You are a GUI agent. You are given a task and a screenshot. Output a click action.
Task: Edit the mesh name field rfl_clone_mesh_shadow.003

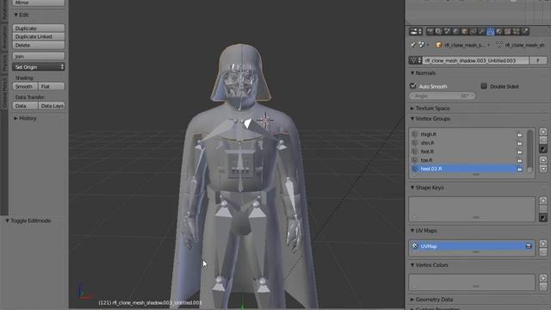pyautogui.click(x=475, y=60)
